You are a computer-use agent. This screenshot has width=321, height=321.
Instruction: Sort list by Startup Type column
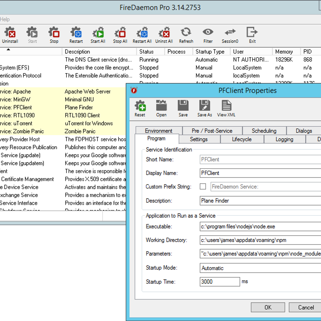(x=210, y=52)
